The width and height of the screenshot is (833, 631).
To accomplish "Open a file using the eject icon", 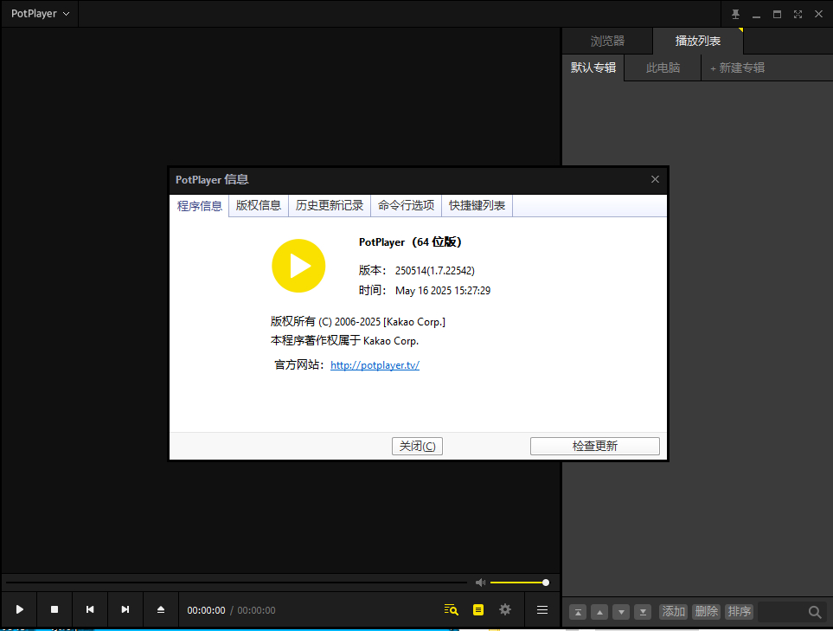I will pyautogui.click(x=161, y=609).
